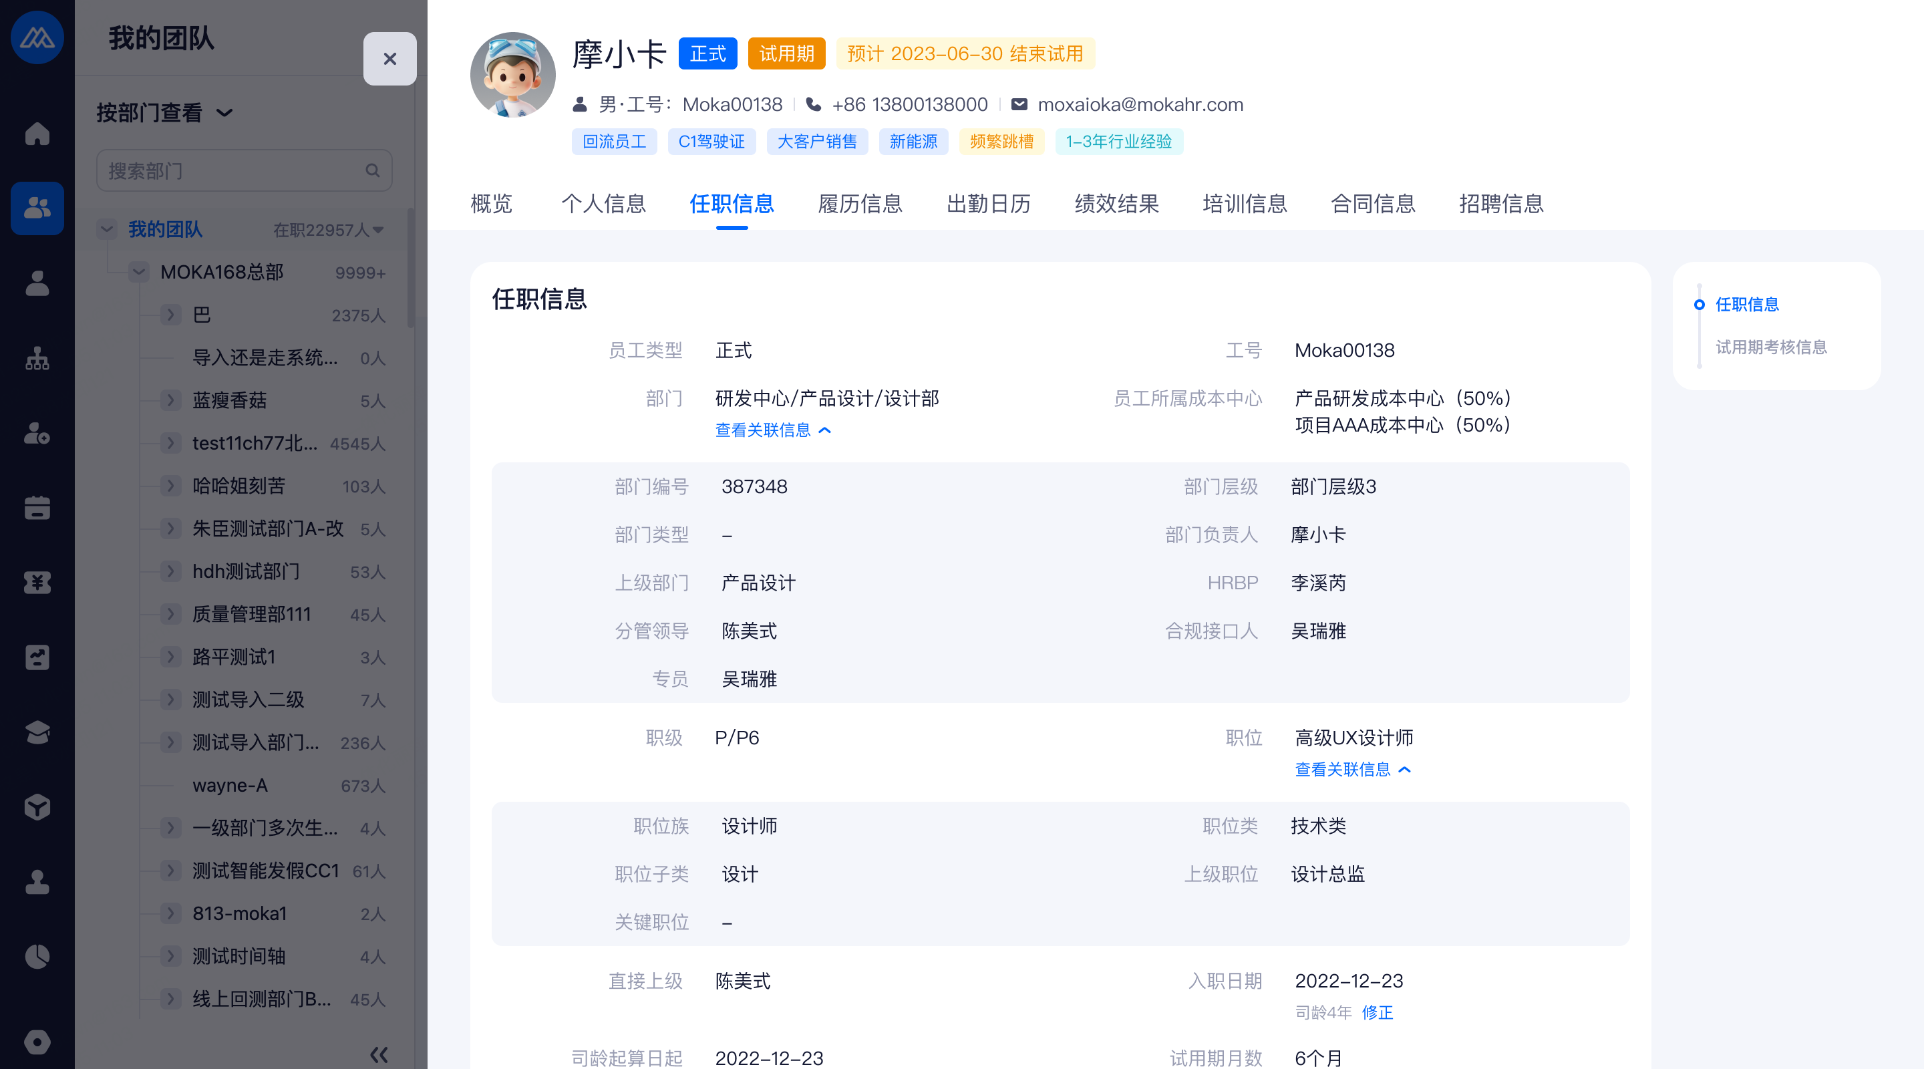Image resolution: width=1924 pixels, height=1069 pixels.
Task: Switch to the 合同信息 tab
Action: [x=1374, y=203]
